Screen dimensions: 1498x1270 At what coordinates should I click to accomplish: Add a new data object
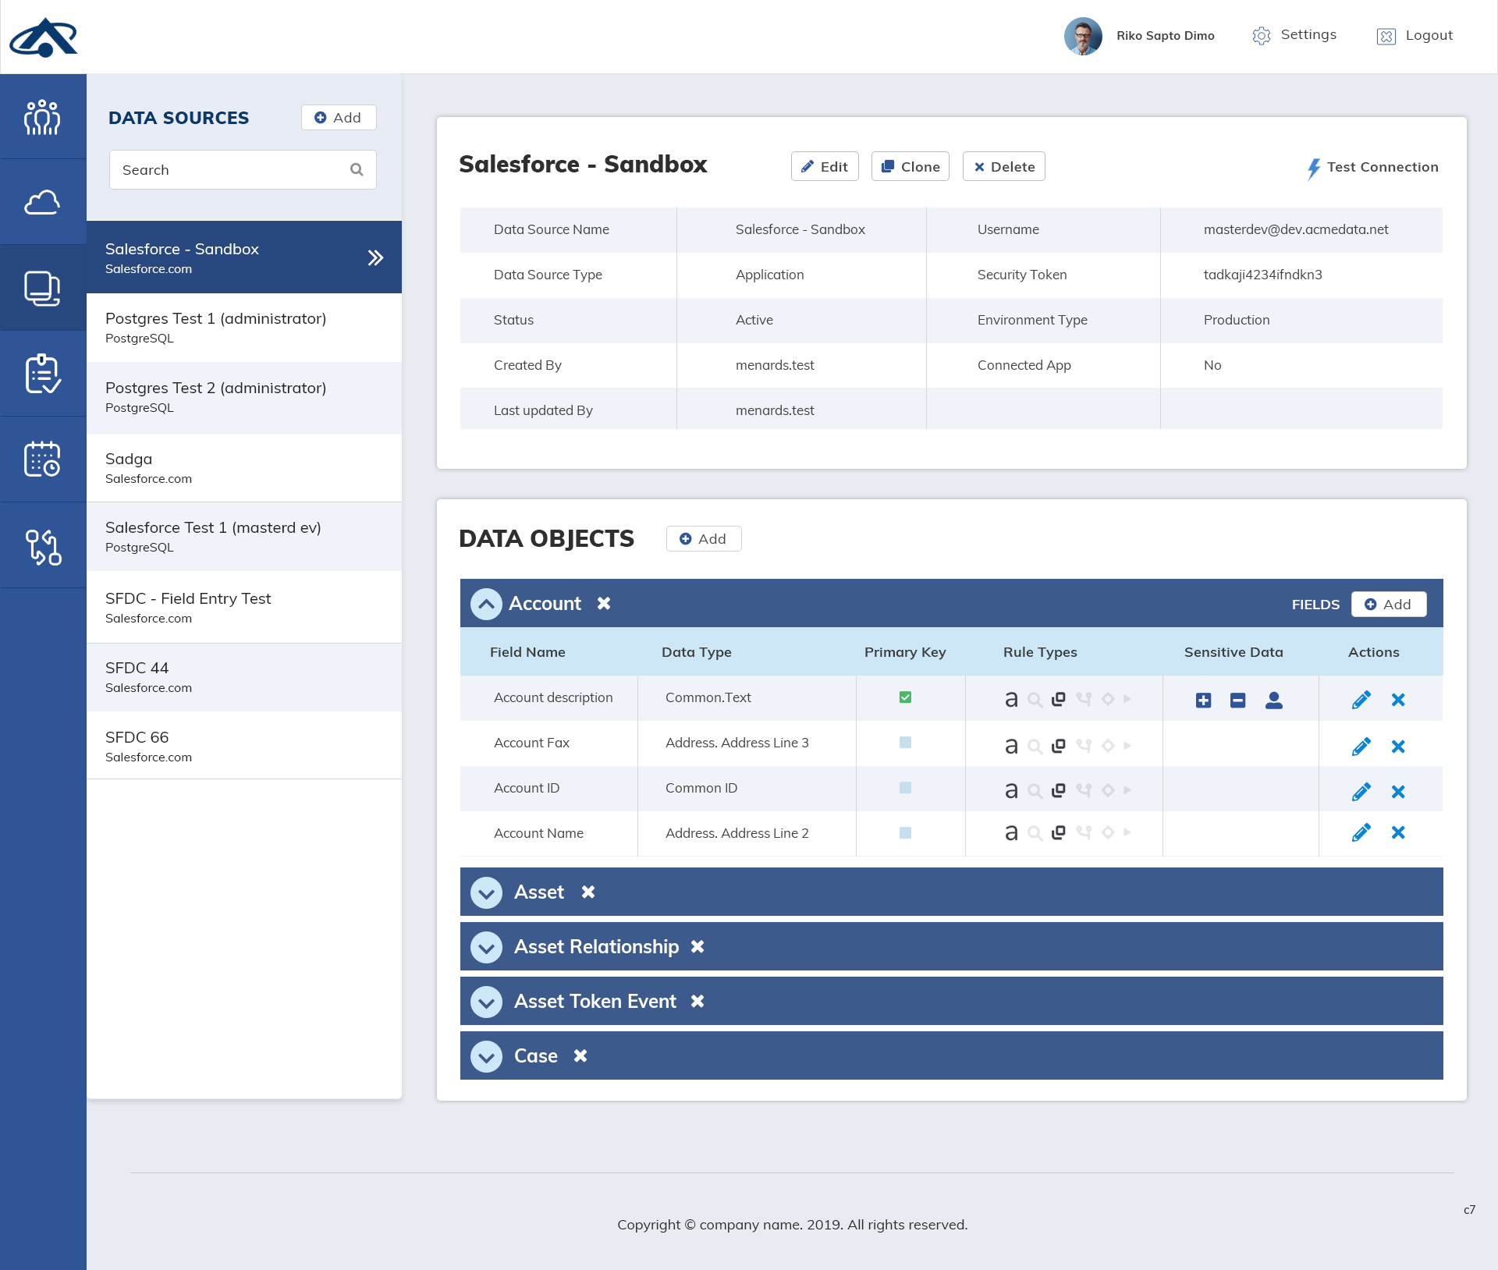[704, 538]
